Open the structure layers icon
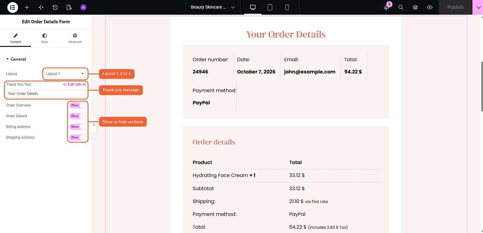The height and width of the screenshot is (233, 483). point(415,7)
